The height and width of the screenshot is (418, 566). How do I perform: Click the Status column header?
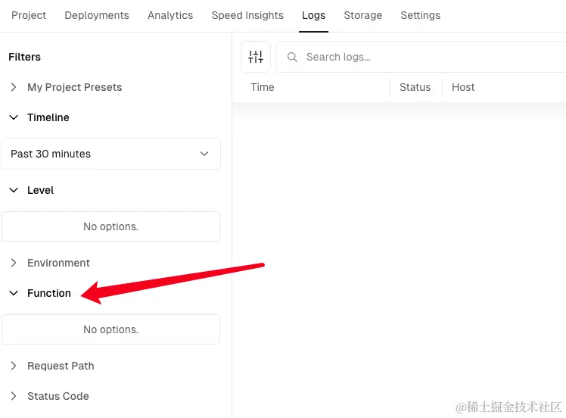[415, 87]
